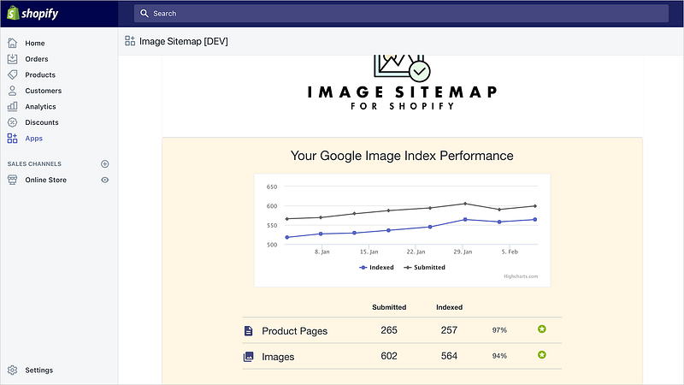684x385 pixels.
Task: Click the Analytics bar chart icon
Action: point(12,106)
